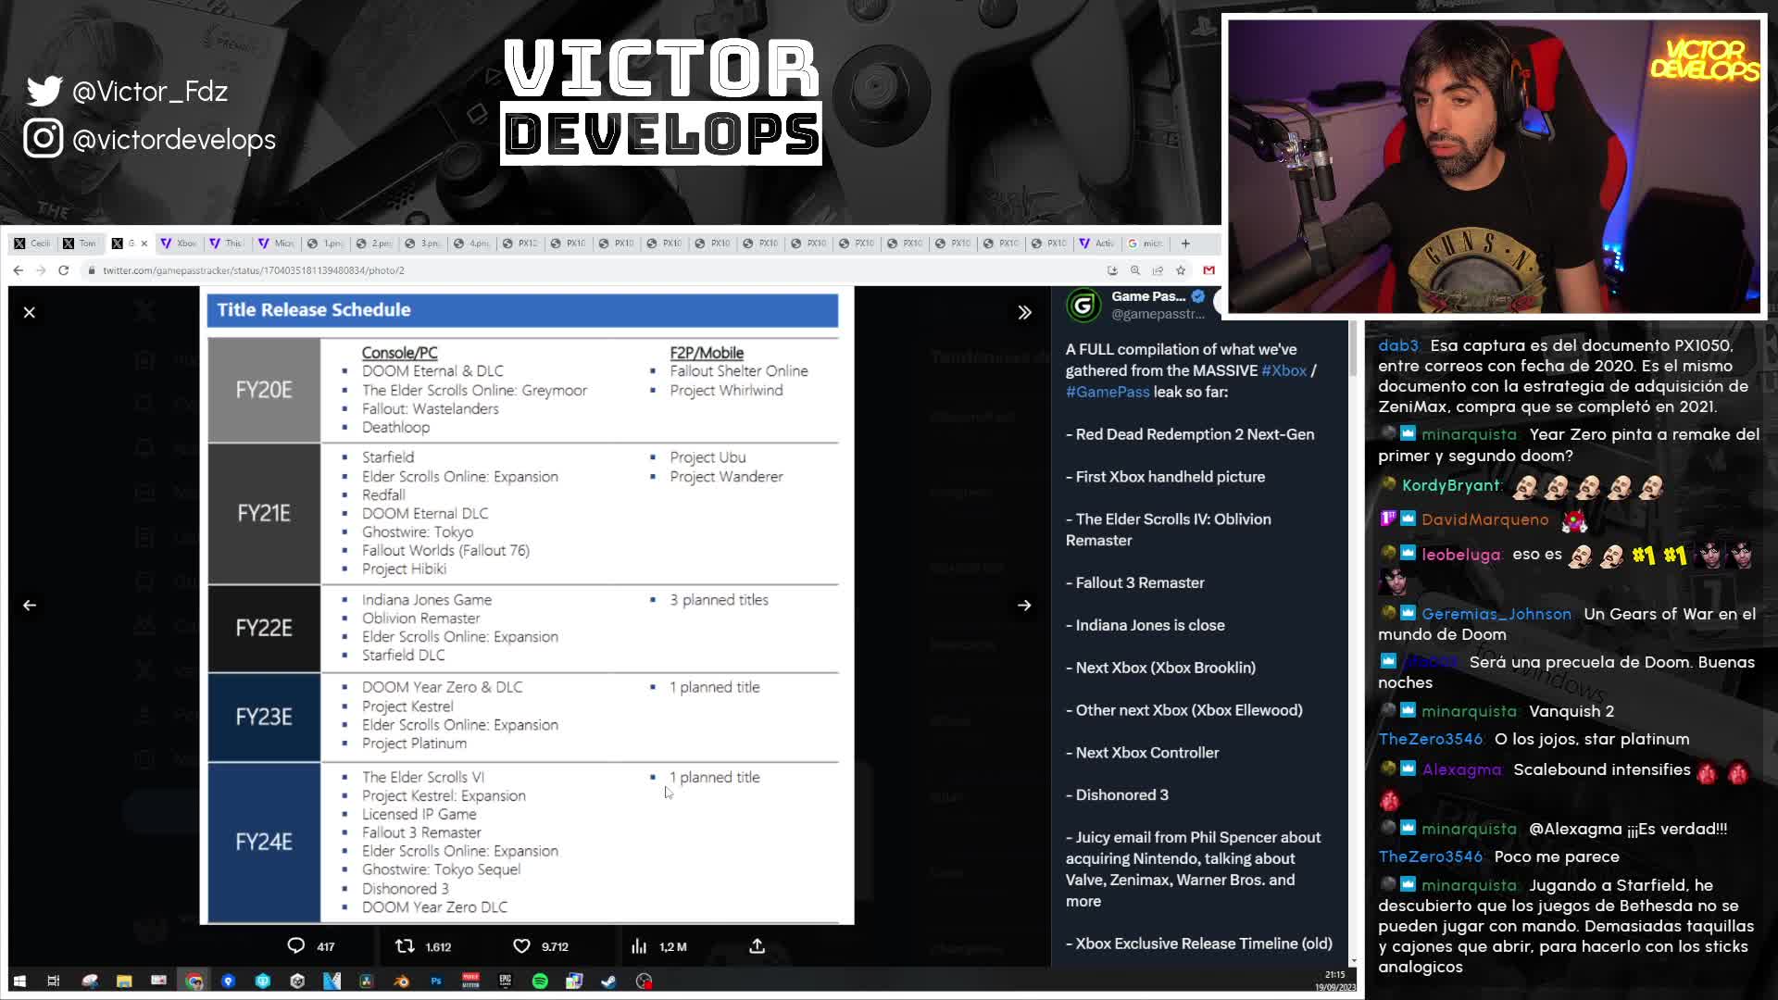Click the #GamePass hashtag link
The width and height of the screenshot is (1778, 1000).
pyautogui.click(x=1108, y=392)
